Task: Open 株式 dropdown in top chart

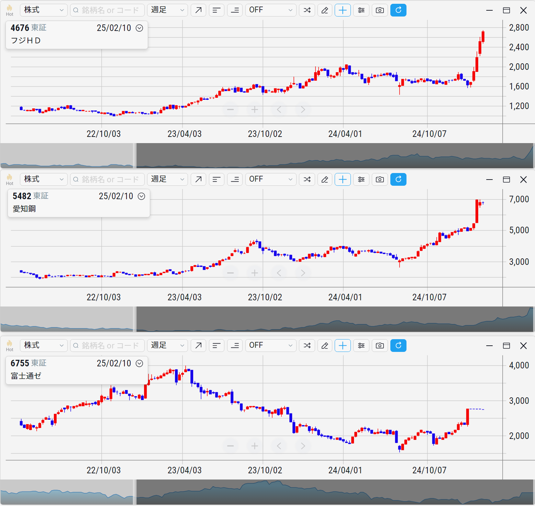Action: click(x=44, y=10)
